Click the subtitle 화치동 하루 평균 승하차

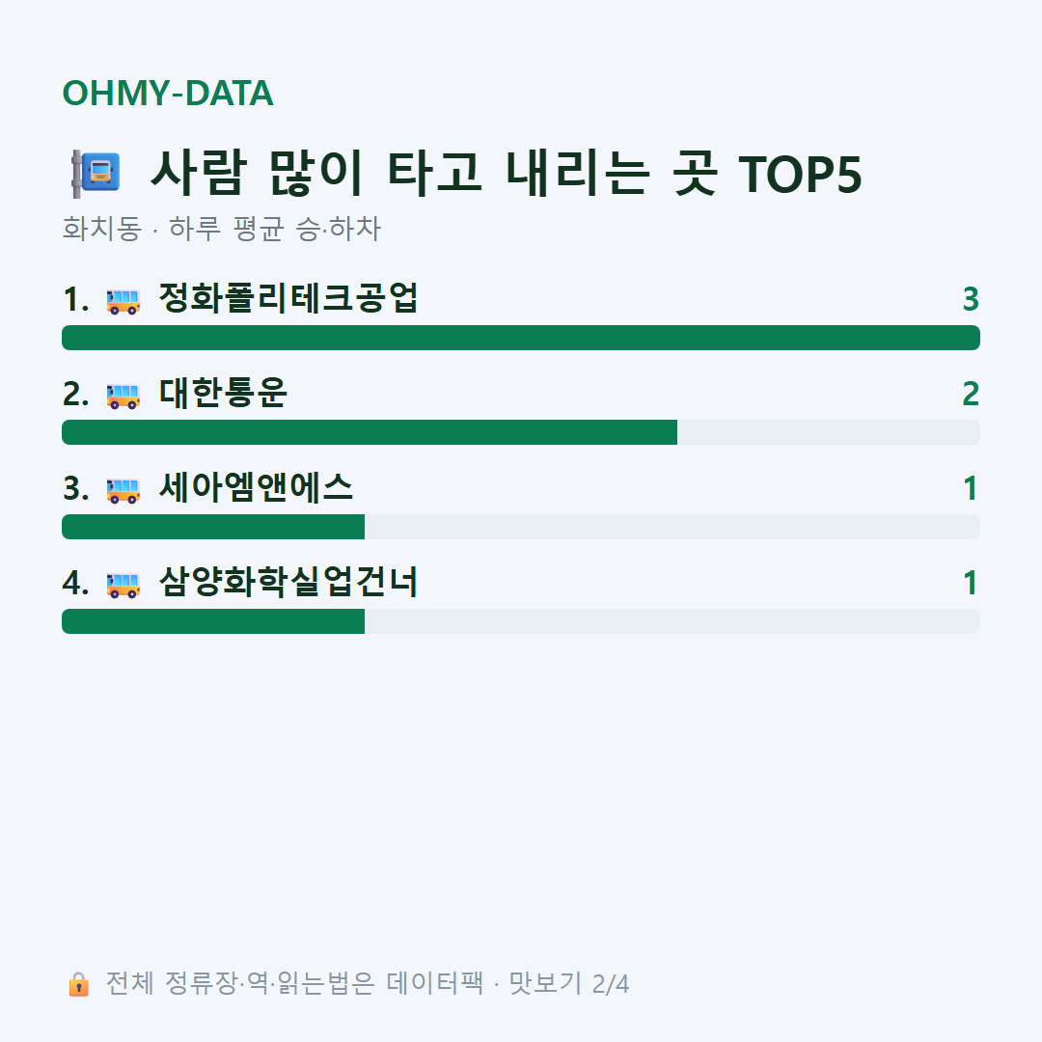click(x=221, y=229)
